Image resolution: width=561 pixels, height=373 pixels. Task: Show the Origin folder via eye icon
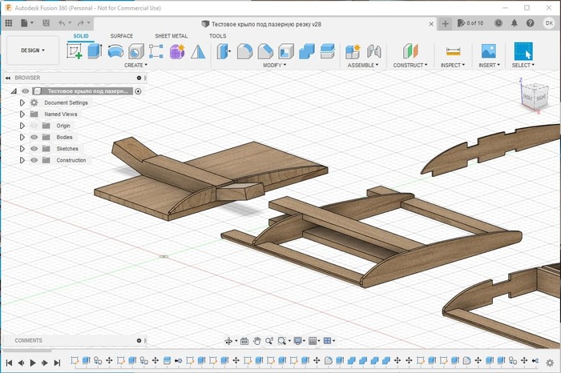(x=34, y=126)
